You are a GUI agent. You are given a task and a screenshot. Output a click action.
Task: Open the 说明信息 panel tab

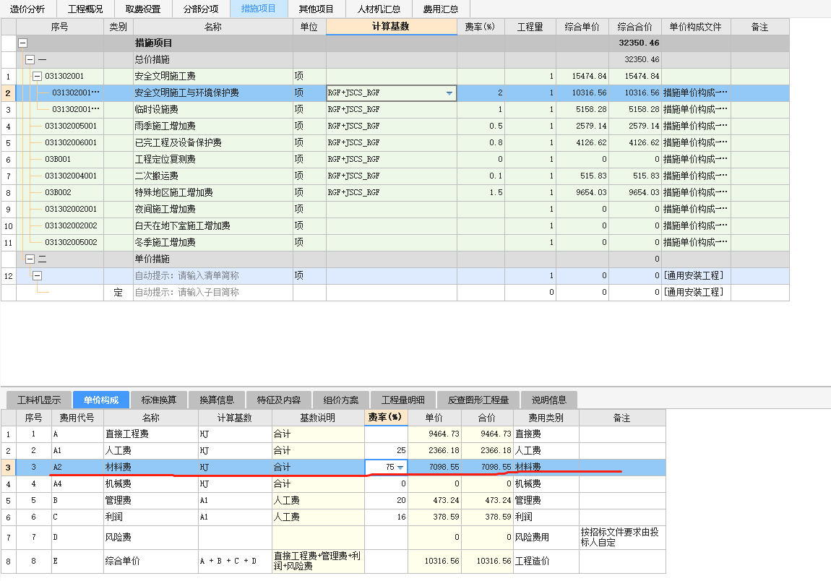549,400
